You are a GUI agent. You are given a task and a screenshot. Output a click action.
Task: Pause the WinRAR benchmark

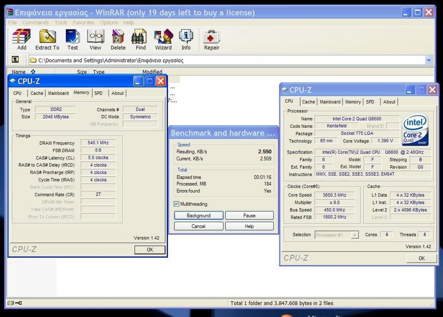[249, 216]
